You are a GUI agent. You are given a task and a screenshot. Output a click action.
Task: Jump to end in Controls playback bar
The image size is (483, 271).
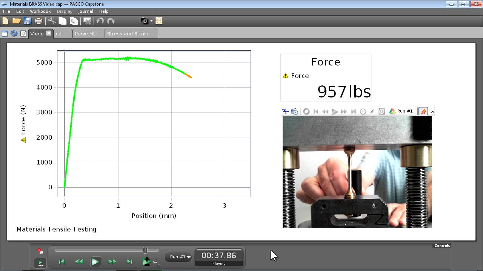pyautogui.click(x=129, y=262)
